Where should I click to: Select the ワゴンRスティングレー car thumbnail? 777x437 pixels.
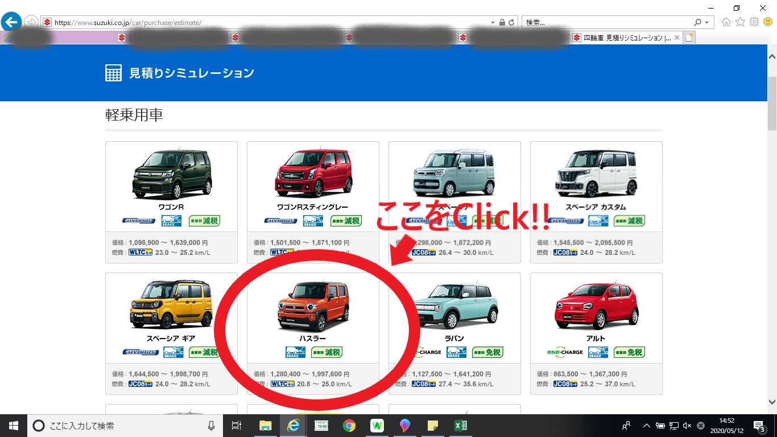(x=313, y=174)
